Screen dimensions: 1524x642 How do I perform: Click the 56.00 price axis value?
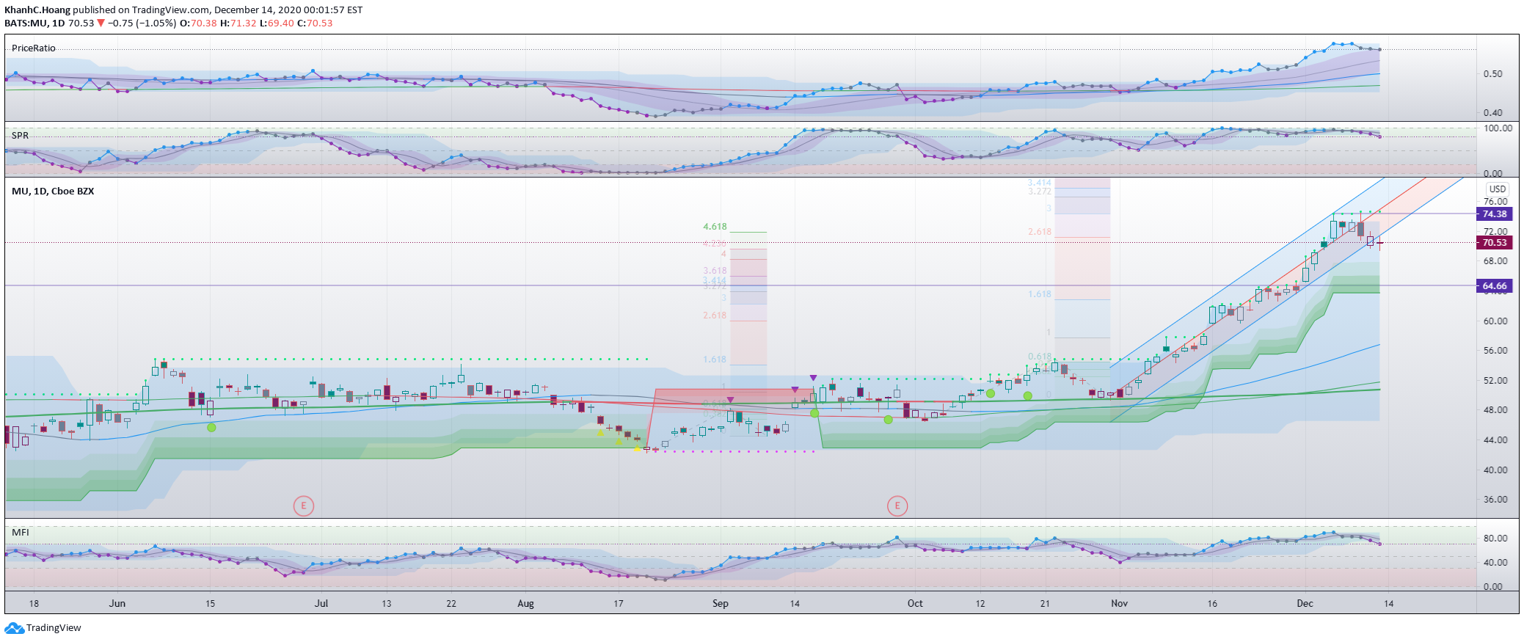click(x=1495, y=351)
